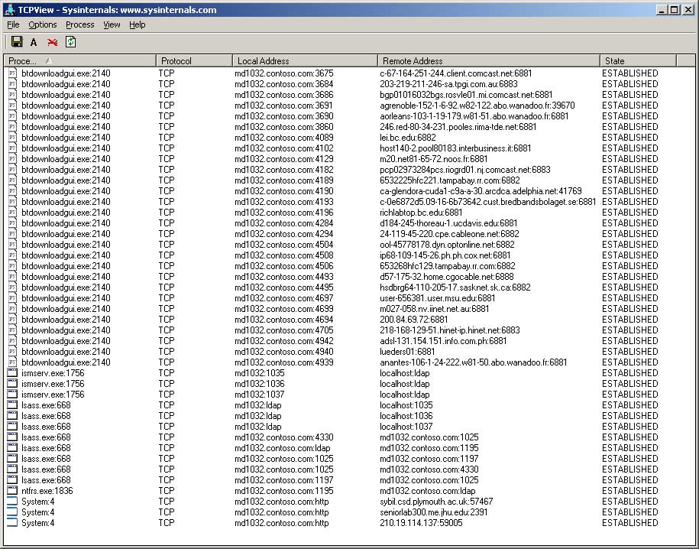Select the m20.net81-65-72.noos.fr:6881 remote address

pyautogui.click(x=434, y=159)
